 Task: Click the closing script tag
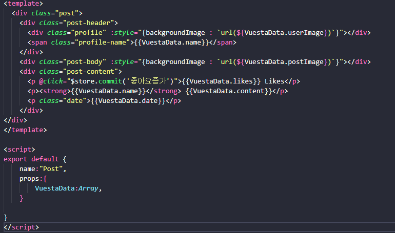(x=22, y=227)
